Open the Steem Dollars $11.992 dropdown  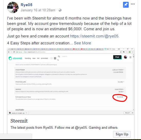point(121,82)
